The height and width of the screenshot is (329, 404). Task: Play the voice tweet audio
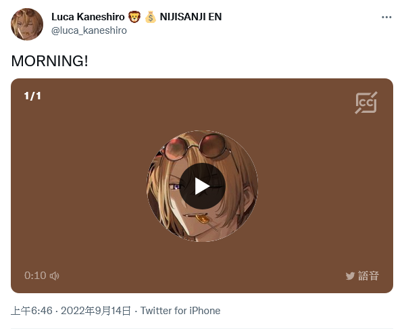[202, 186]
